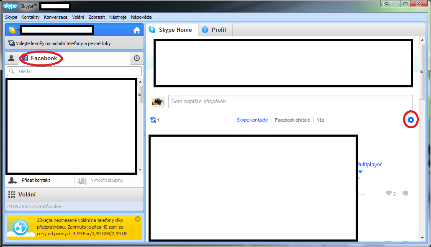The image size is (431, 247).
Task: Comment on post via speech bubble icon
Action: tap(405, 194)
